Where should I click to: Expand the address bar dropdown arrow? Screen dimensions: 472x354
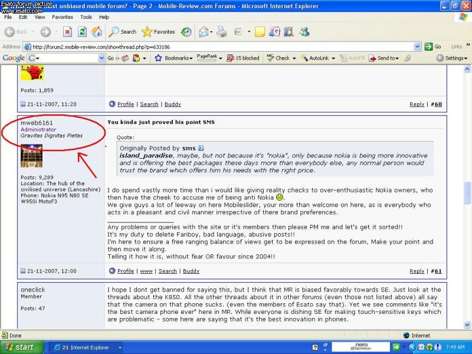pyautogui.click(x=417, y=47)
